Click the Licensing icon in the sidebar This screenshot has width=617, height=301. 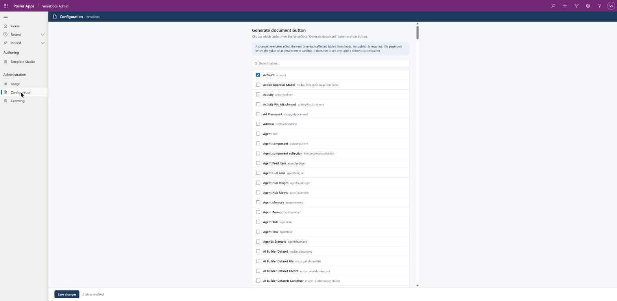[x=6, y=101]
